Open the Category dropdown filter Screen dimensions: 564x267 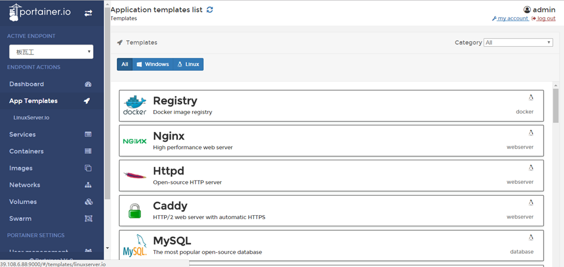tap(518, 42)
